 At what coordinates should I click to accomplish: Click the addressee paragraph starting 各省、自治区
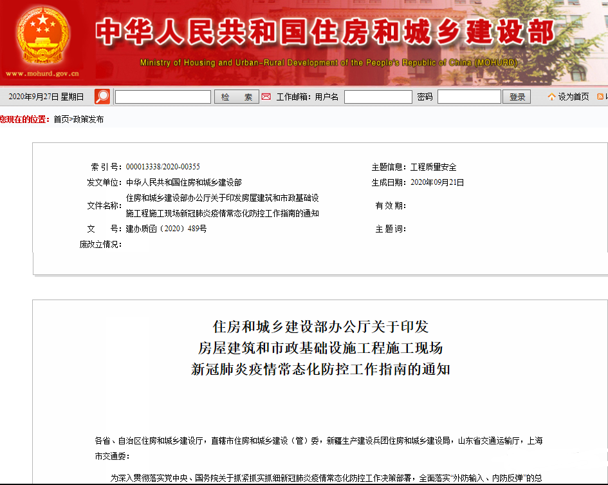tap(318, 448)
